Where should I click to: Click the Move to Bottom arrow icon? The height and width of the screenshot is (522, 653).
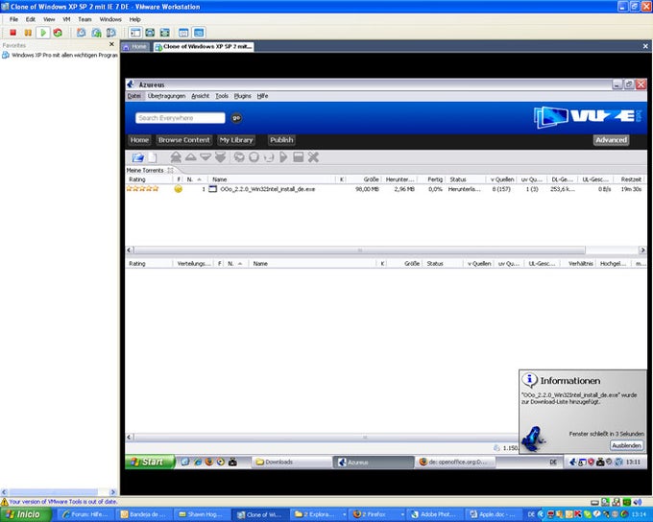[220, 157]
